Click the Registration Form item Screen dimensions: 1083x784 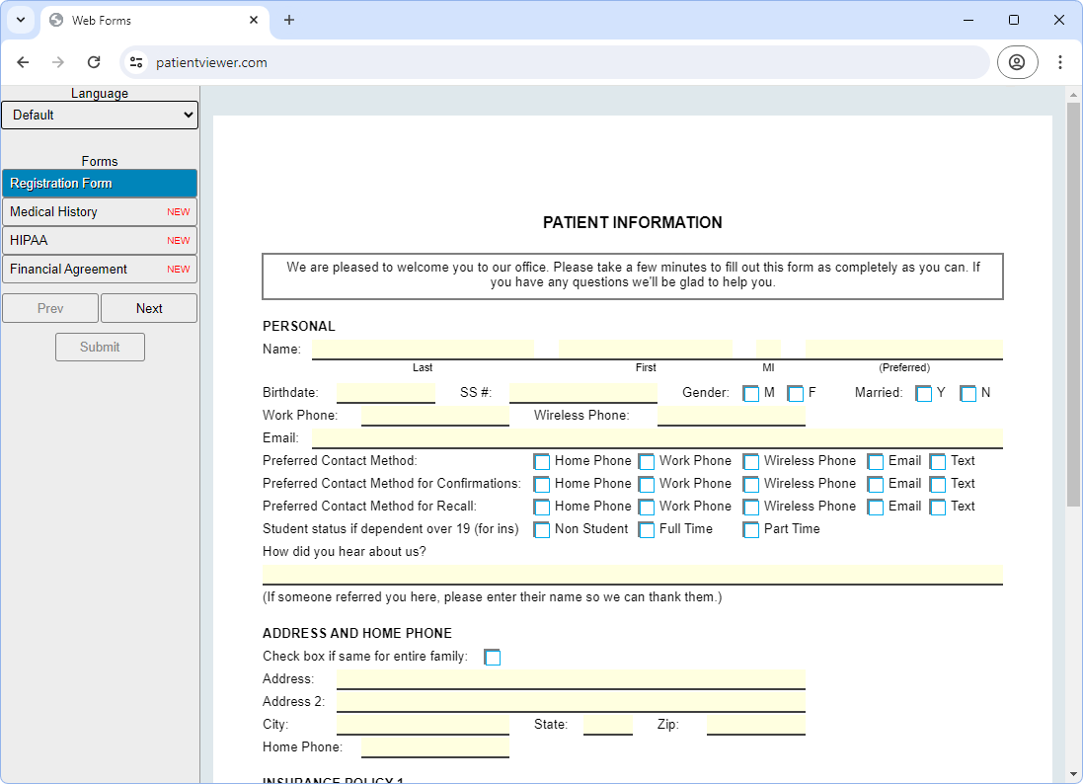point(99,184)
